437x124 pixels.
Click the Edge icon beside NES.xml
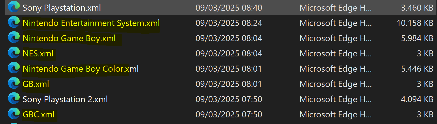tap(14, 54)
